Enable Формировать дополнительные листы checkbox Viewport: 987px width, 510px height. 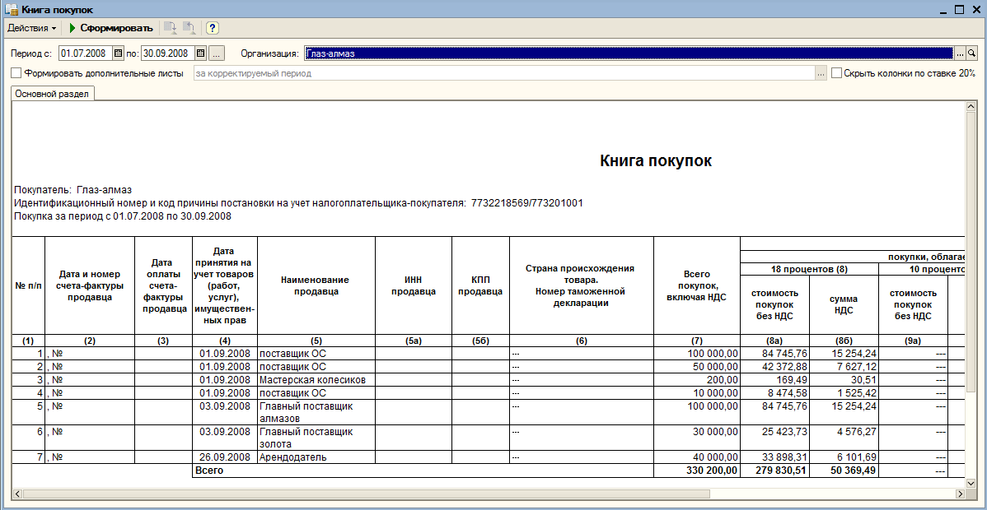point(16,73)
